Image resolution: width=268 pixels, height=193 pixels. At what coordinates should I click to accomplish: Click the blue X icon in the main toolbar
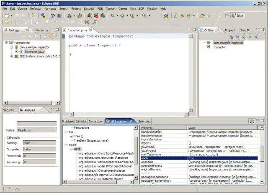click(x=53, y=16)
